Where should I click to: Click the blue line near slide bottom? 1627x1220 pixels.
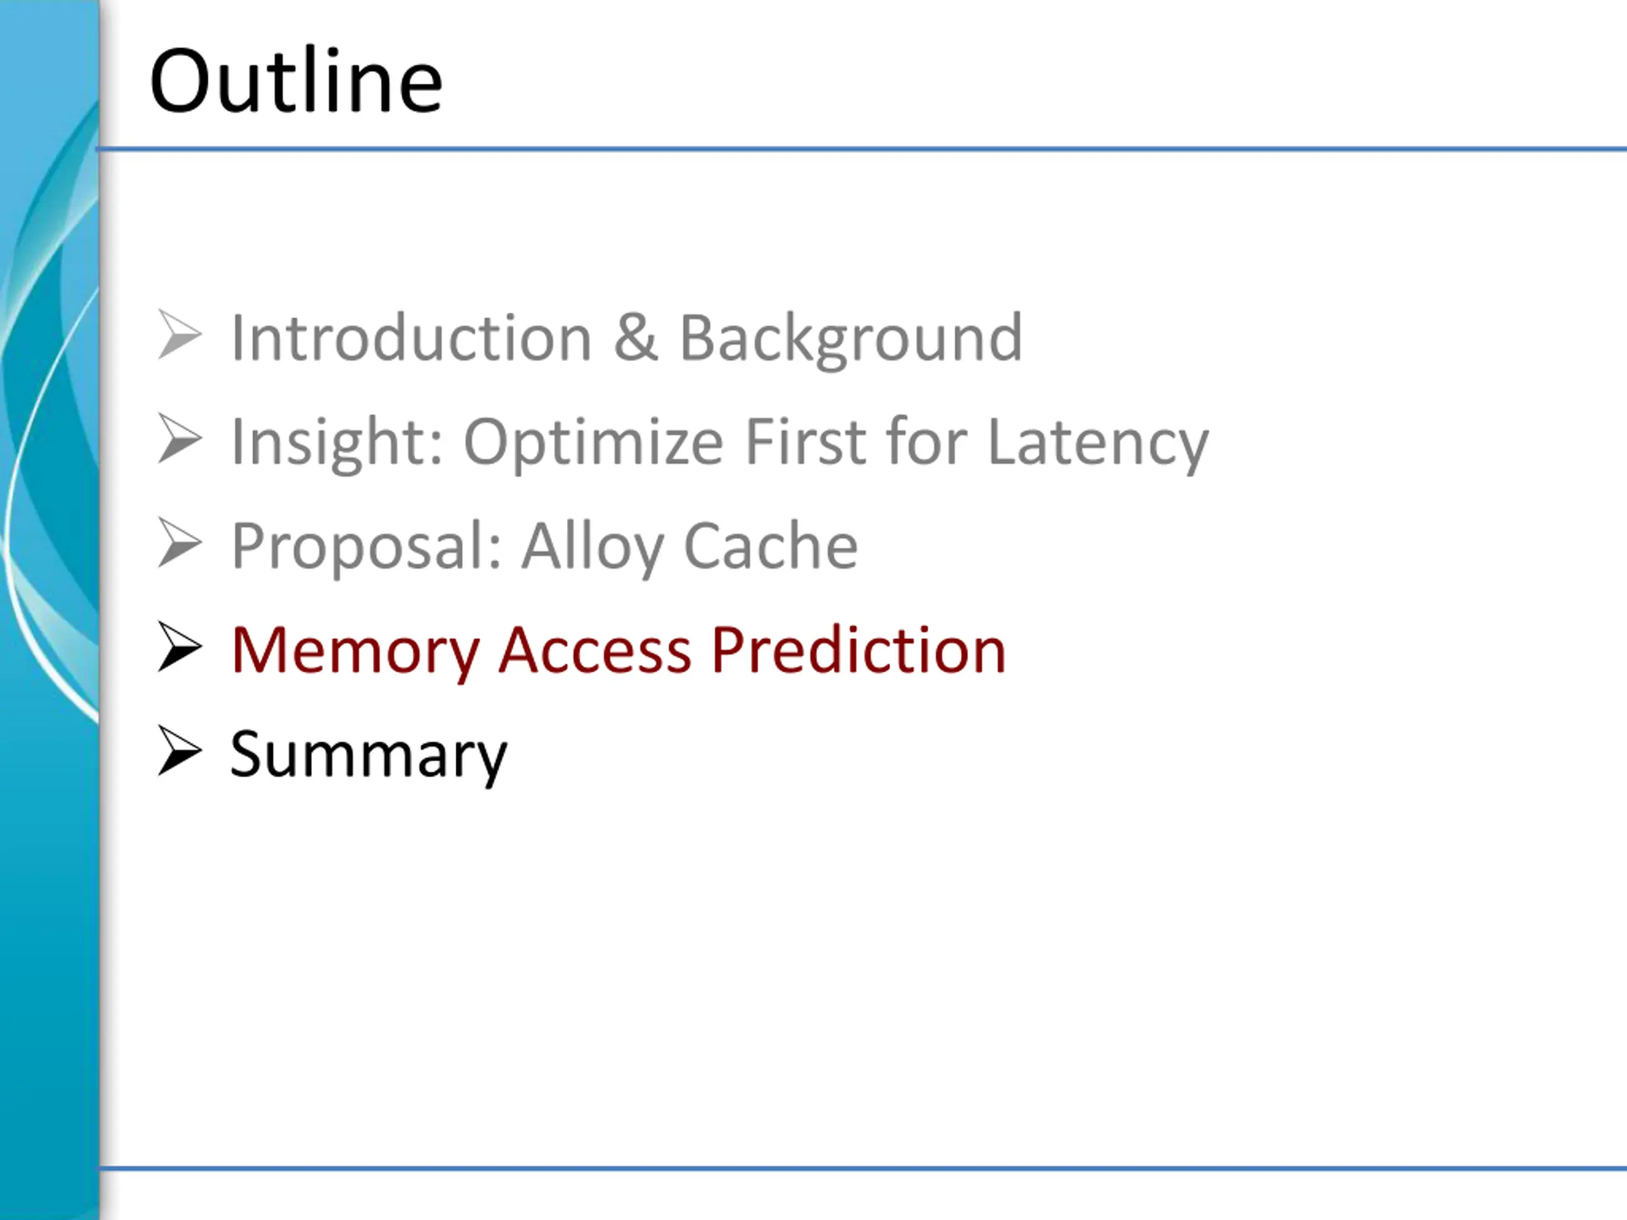861,1167
